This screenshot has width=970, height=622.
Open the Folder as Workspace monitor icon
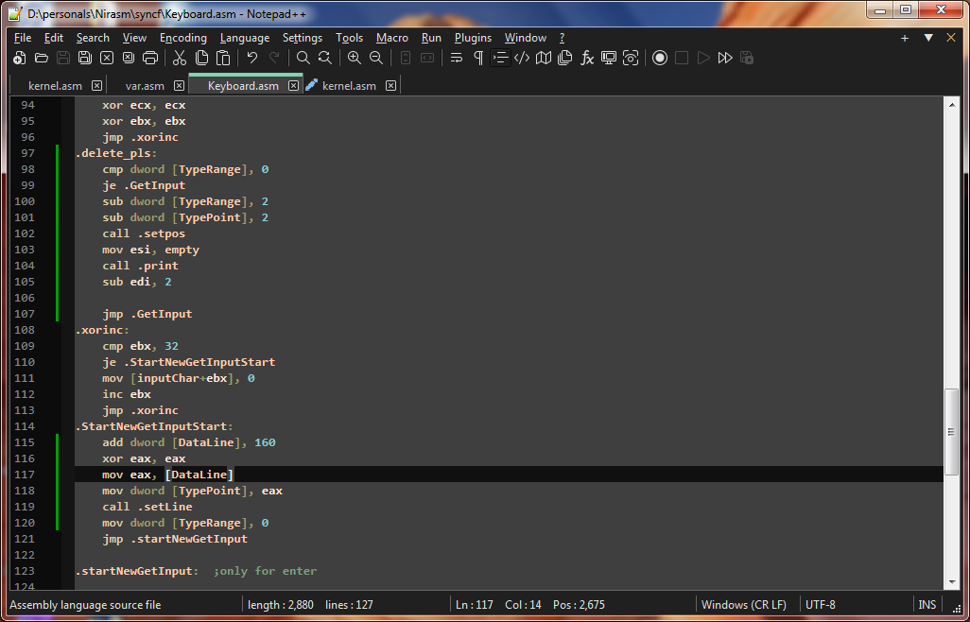(609, 58)
